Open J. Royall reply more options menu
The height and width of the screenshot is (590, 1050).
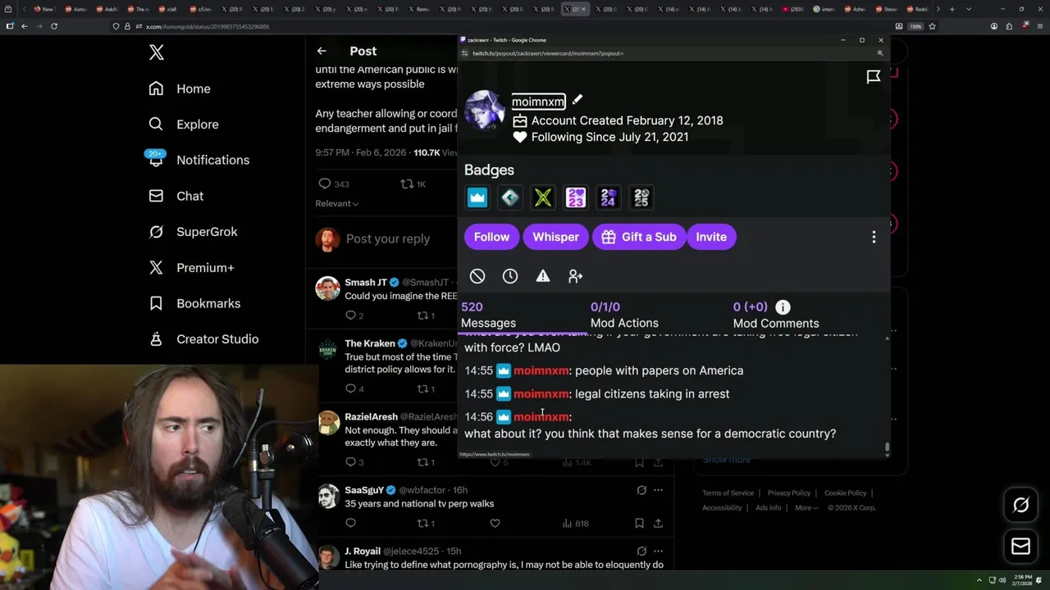(x=658, y=551)
